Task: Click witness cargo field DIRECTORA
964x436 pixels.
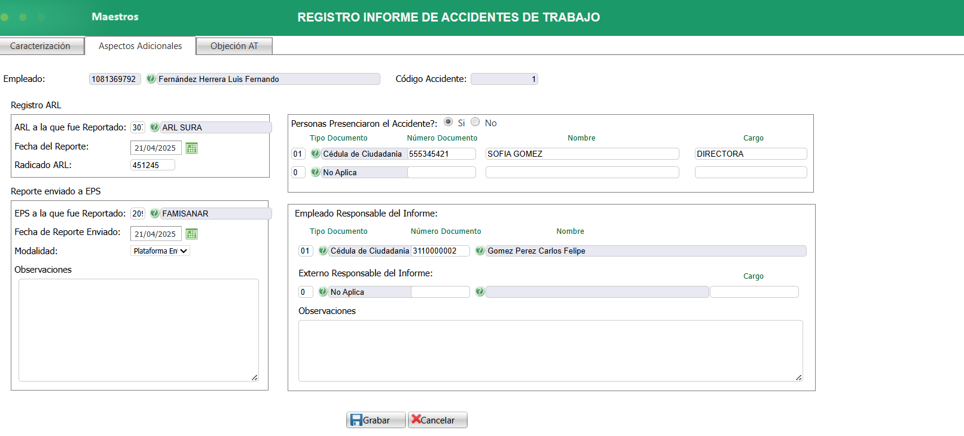Action: 751,154
